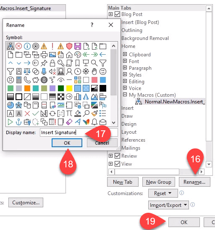215x230 pixels.
Task: Select the house home symbol
Action: [x=69, y=55]
